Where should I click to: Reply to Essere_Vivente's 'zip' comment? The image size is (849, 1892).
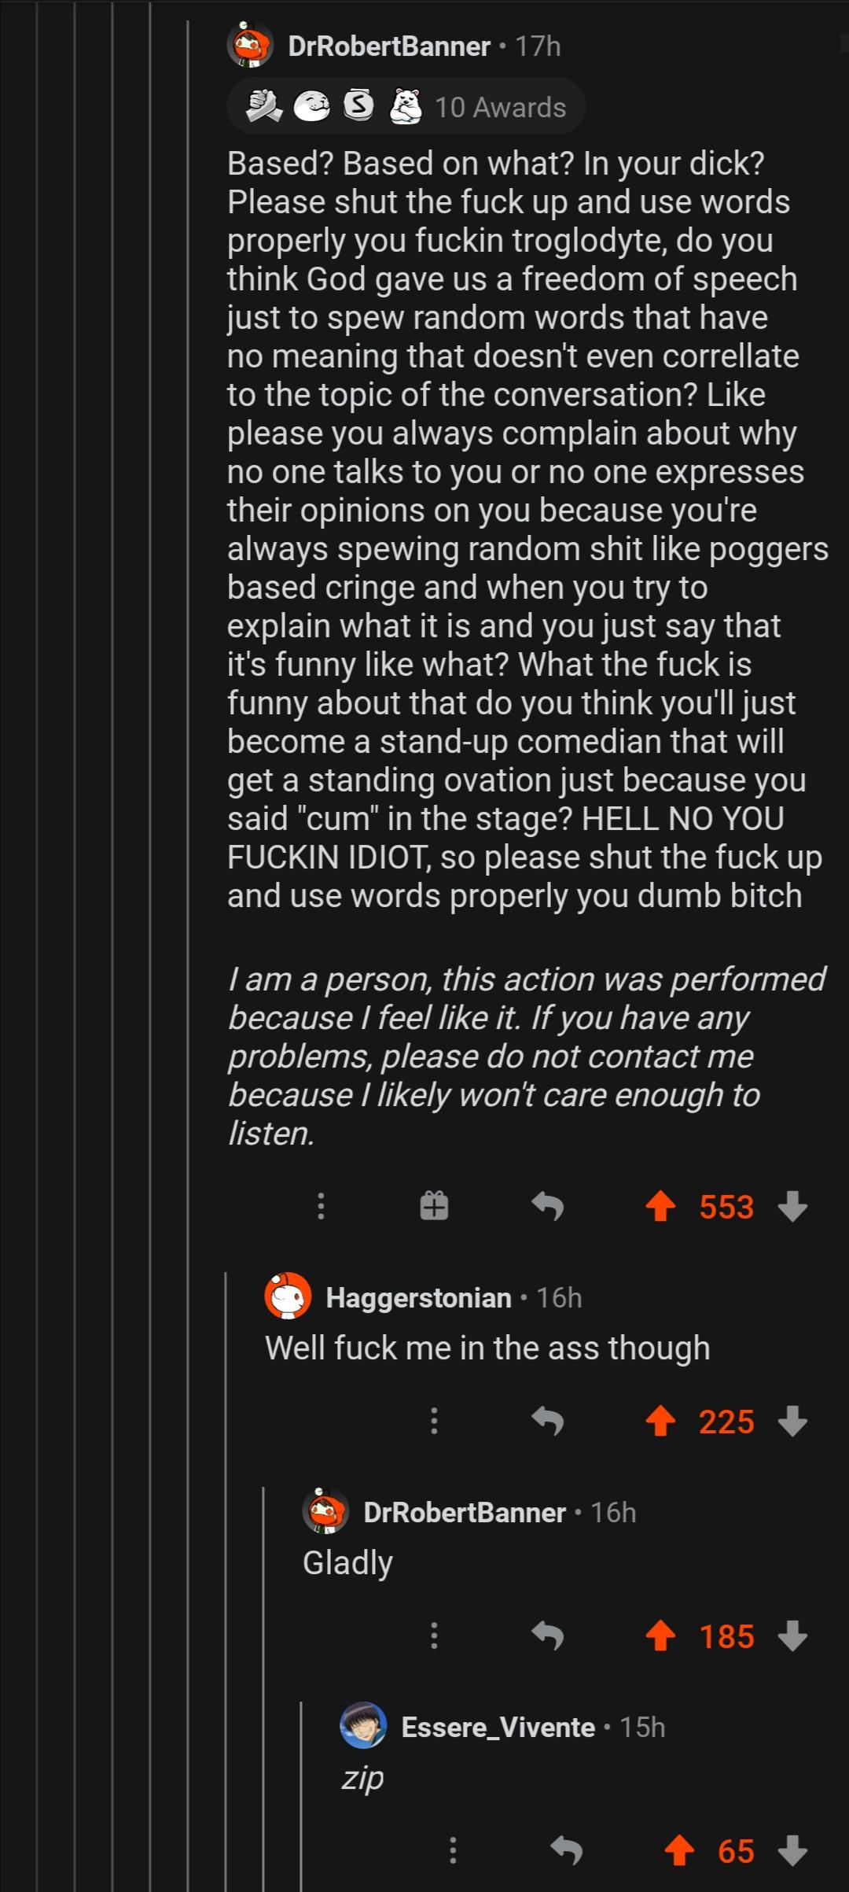tap(567, 1850)
